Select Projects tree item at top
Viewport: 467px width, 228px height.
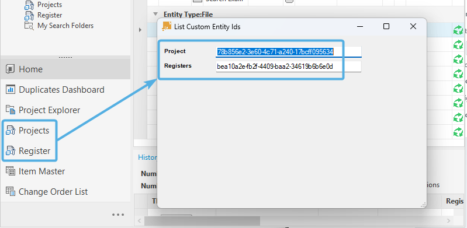click(x=50, y=5)
